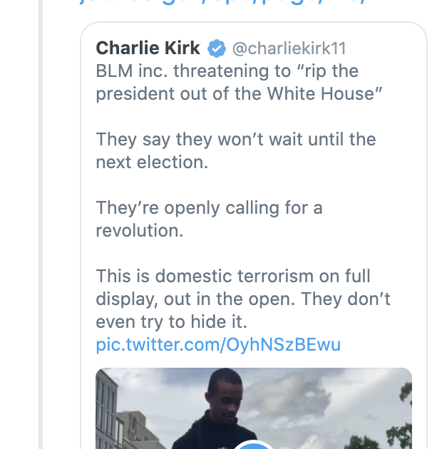Click "They're openly calling for a" line

(x=209, y=207)
